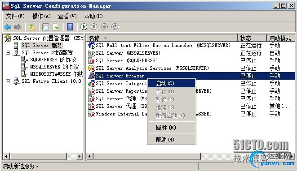Screen dimensions: 297x171
Task: Click the SQL Server Browser service icon
Action: pos(92,76)
